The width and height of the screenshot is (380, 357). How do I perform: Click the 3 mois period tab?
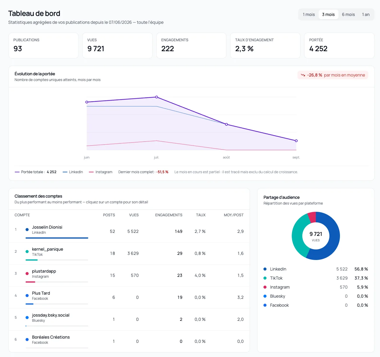(x=328, y=14)
